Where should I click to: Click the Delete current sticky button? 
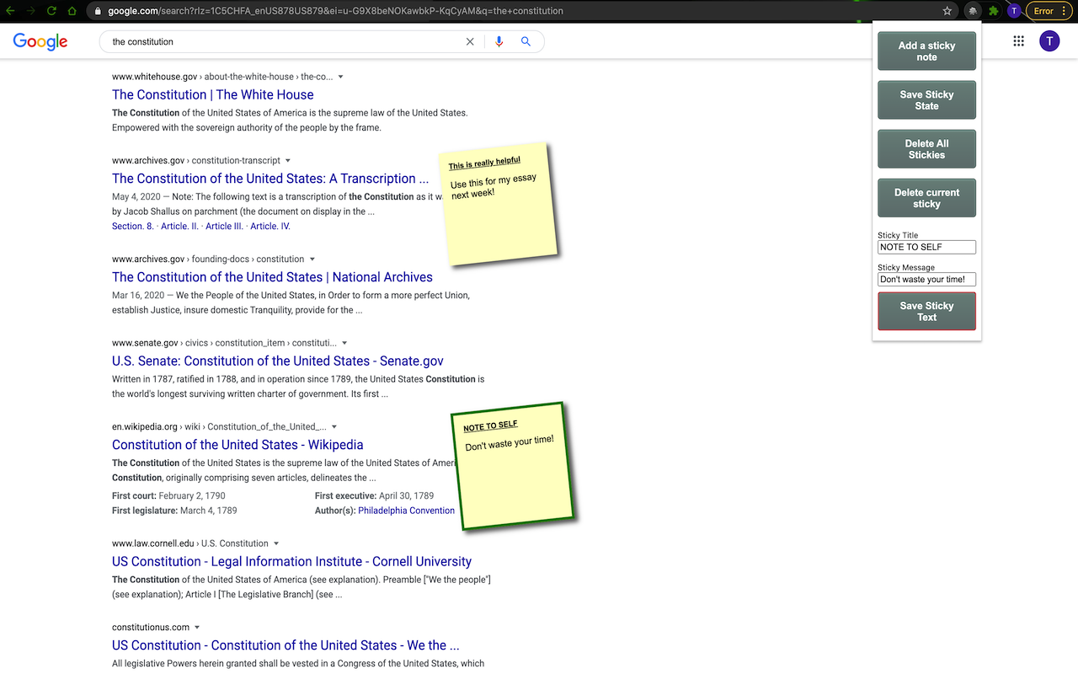coord(926,198)
